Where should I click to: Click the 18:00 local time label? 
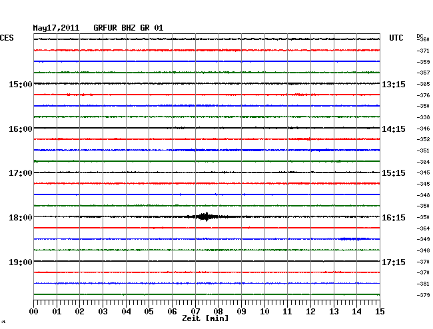pyautogui.click(x=21, y=218)
